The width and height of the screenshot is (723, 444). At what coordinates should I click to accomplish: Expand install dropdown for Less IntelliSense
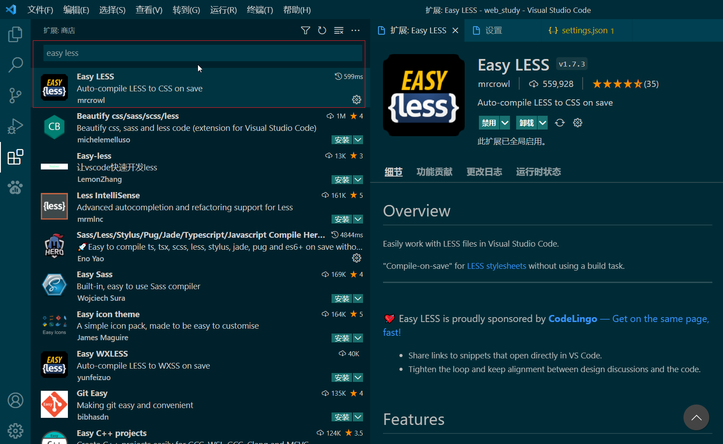click(x=358, y=219)
